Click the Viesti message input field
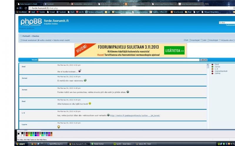 [119, 60]
